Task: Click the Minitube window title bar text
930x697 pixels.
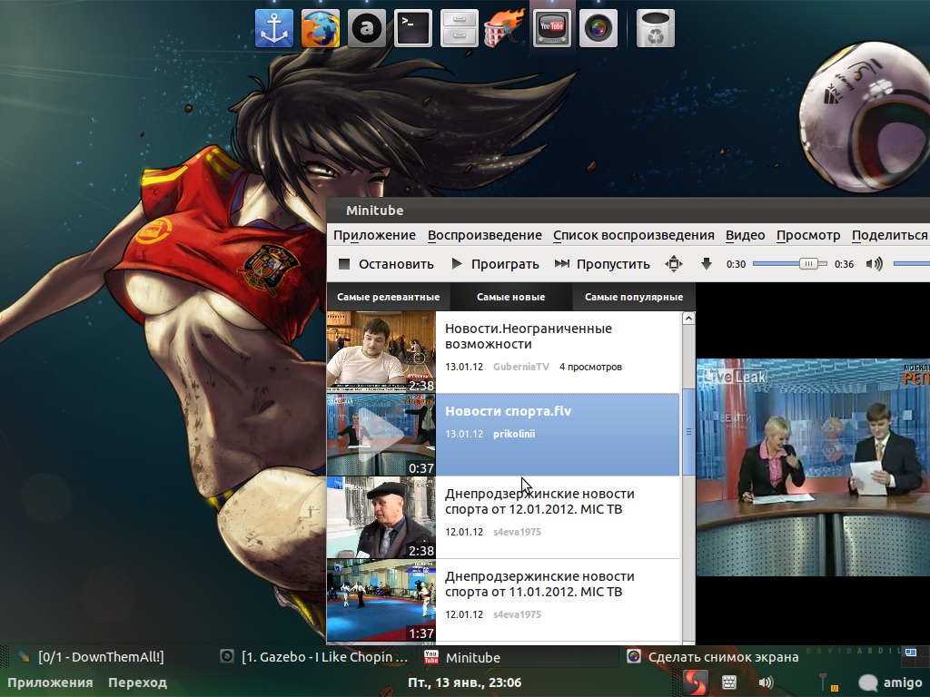Action: pos(374,211)
